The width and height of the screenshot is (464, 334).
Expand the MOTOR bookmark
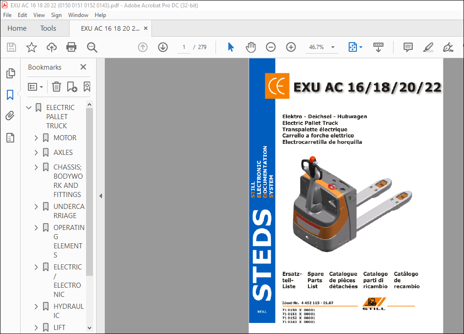tap(36, 138)
